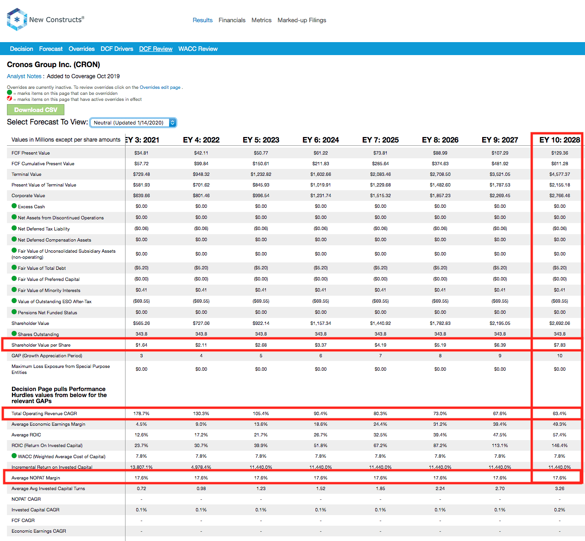
Task: Open the Financials top navigation item
Action: (x=232, y=20)
